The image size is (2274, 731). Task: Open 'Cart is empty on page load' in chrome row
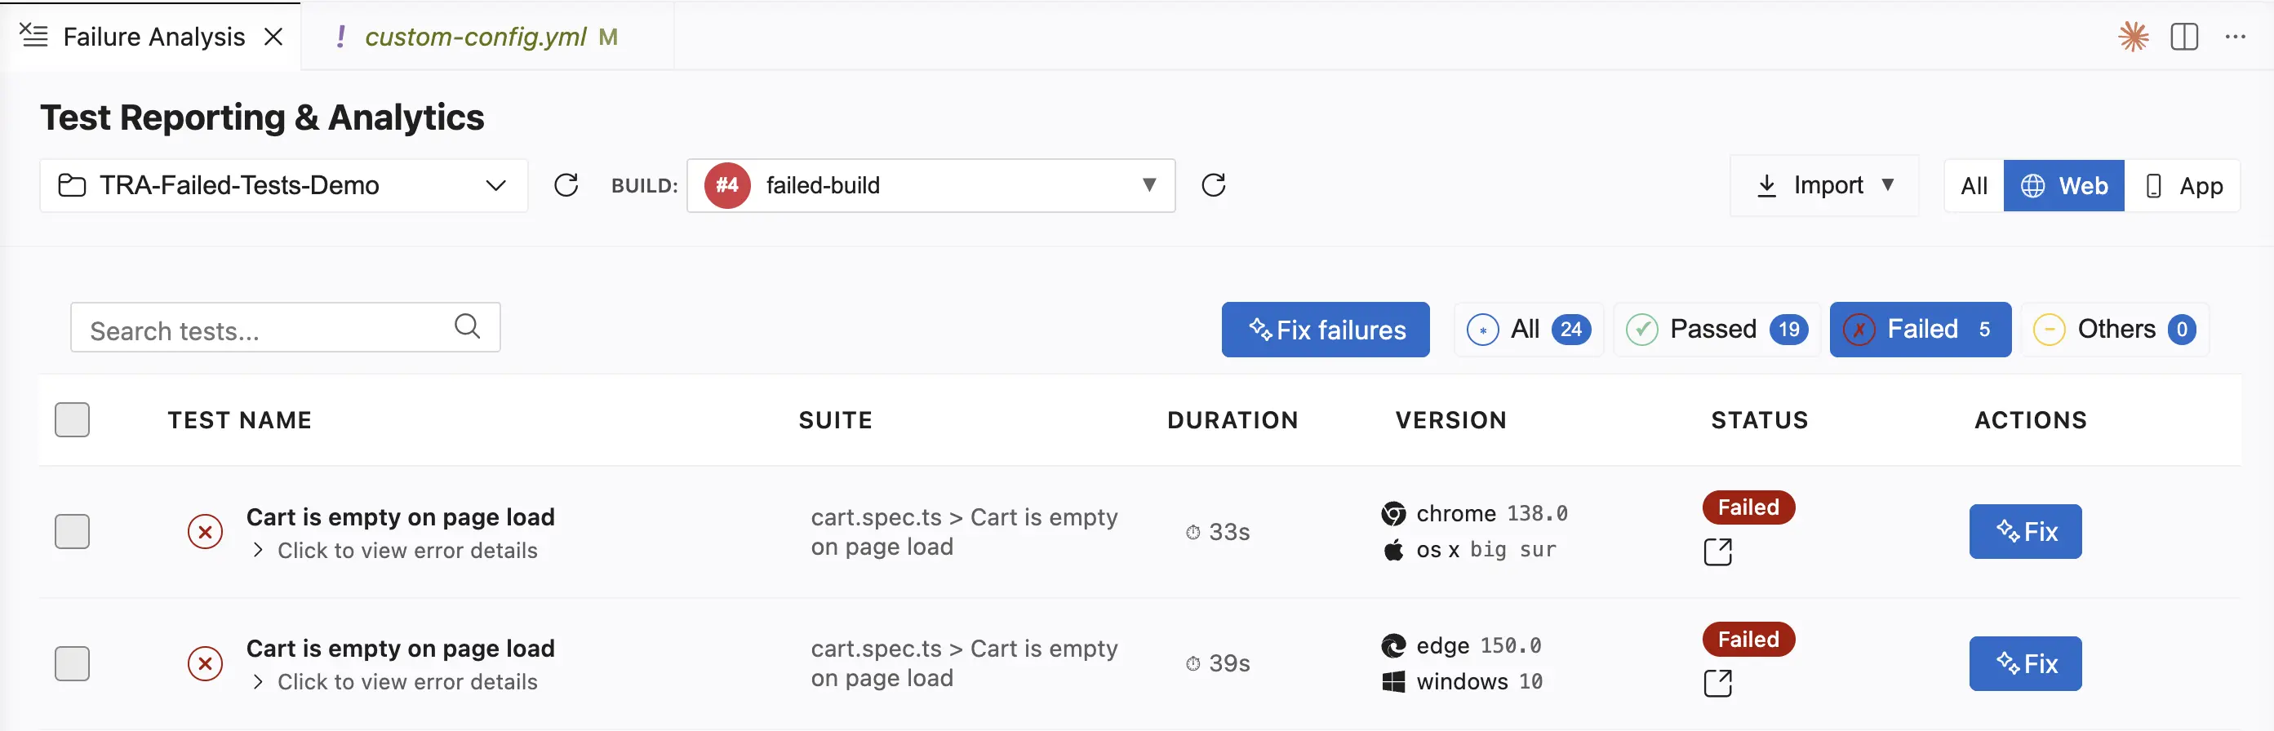[x=401, y=517]
